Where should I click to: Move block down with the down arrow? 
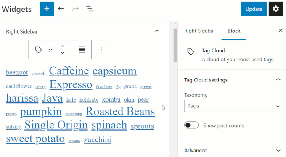pyautogui.click(x=62, y=52)
